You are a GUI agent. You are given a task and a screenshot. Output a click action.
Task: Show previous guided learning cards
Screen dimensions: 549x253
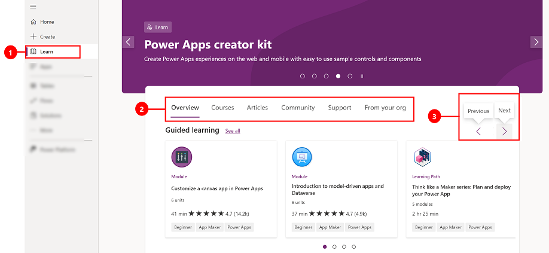click(478, 132)
